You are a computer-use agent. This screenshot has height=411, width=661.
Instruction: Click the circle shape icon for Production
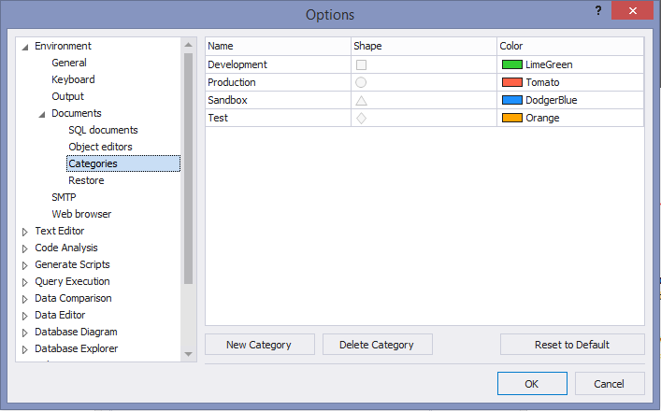point(361,82)
